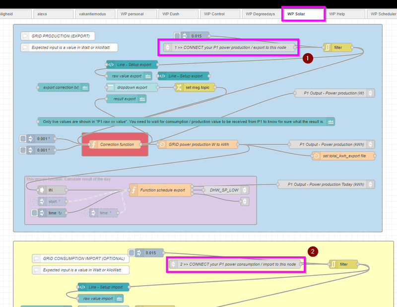This screenshot has height=307, width=397.
Task: Click the abc text icon on export correction txt
Action: point(85,87)
